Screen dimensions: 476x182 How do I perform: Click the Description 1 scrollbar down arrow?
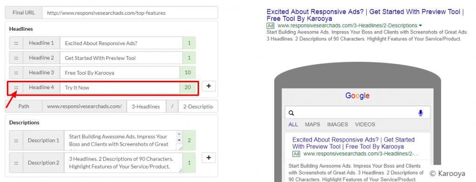pos(179,140)
